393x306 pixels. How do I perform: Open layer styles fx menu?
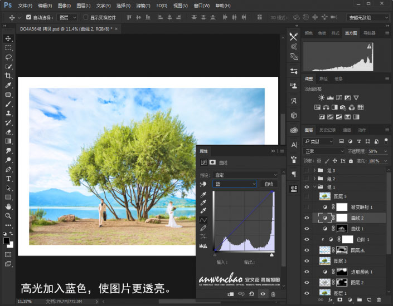pos(331,299)
